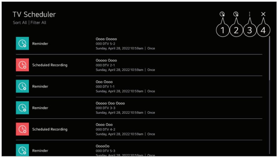Select the Reminder label for DTV 5-2
277x157 pixels.
40,44
